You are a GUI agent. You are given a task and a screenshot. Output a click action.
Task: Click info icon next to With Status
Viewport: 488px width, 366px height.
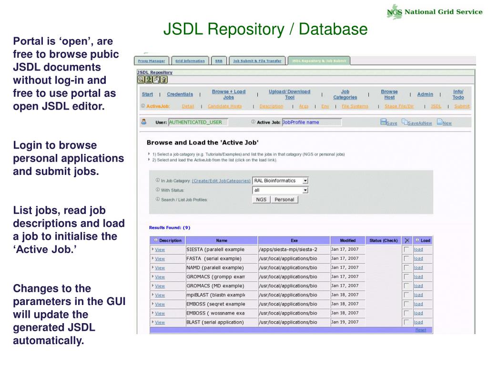(157, 189)
